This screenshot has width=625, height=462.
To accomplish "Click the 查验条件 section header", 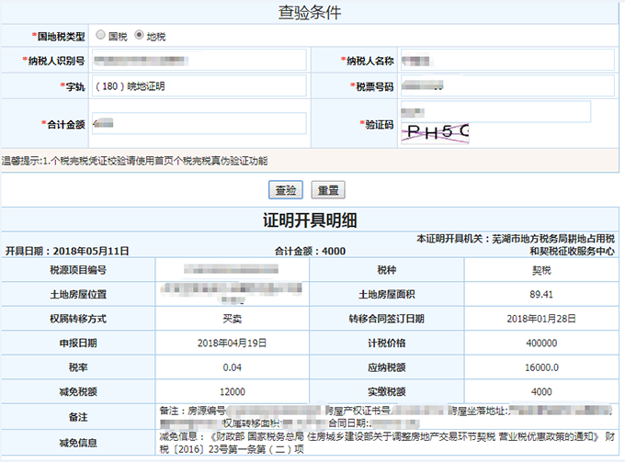I will [x=312, y=13].
